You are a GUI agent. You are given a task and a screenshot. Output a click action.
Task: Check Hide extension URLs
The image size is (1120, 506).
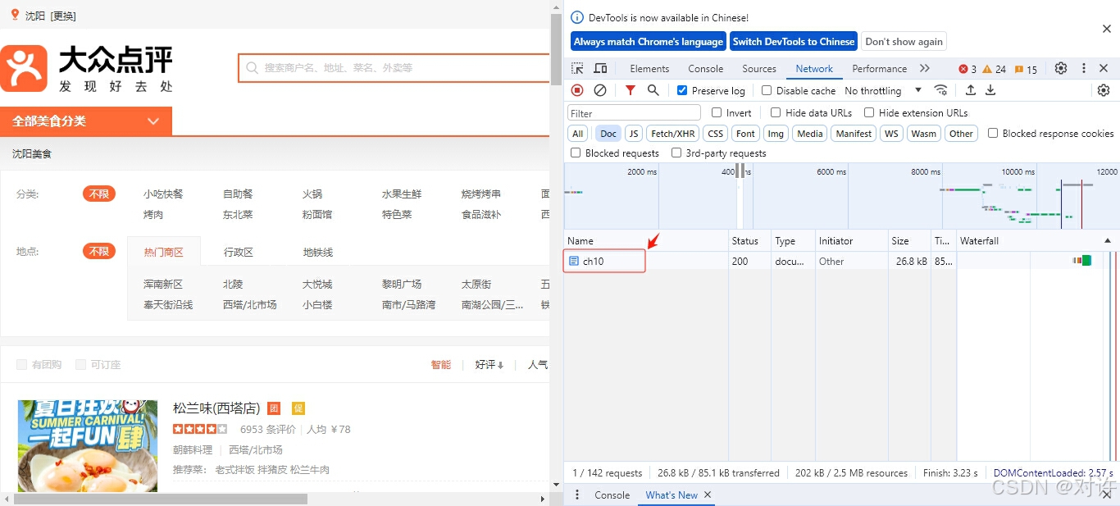(869, 112)
